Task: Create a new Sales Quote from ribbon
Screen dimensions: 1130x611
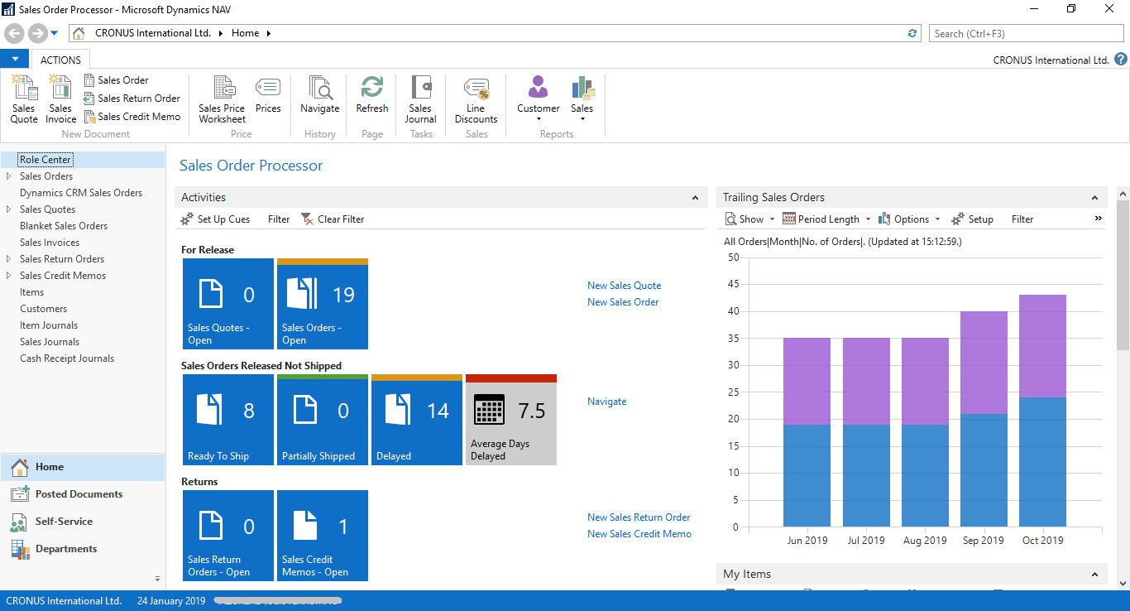Action: point(24,99)
